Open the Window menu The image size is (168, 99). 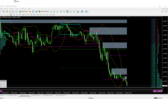click(x=23, y=9)
